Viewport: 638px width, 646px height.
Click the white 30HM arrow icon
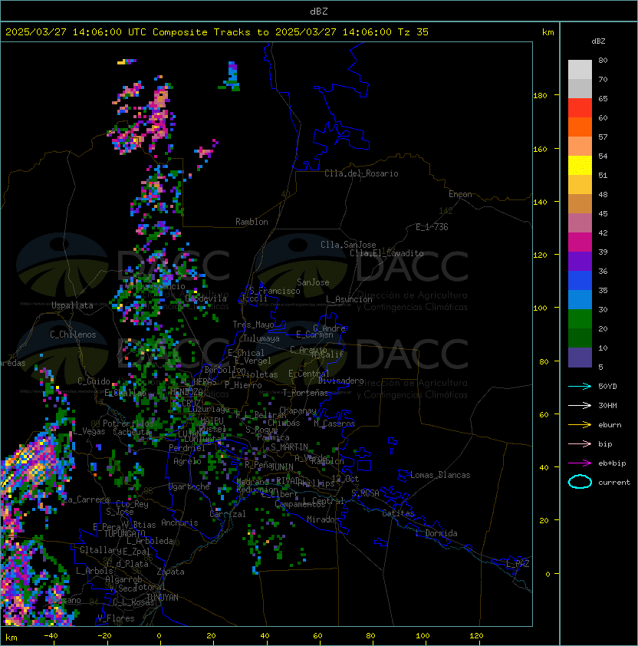tap(580, 405)
